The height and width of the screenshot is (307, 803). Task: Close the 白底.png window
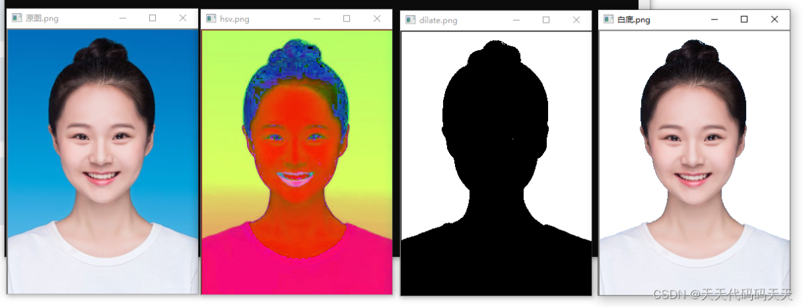click(774, 19)
